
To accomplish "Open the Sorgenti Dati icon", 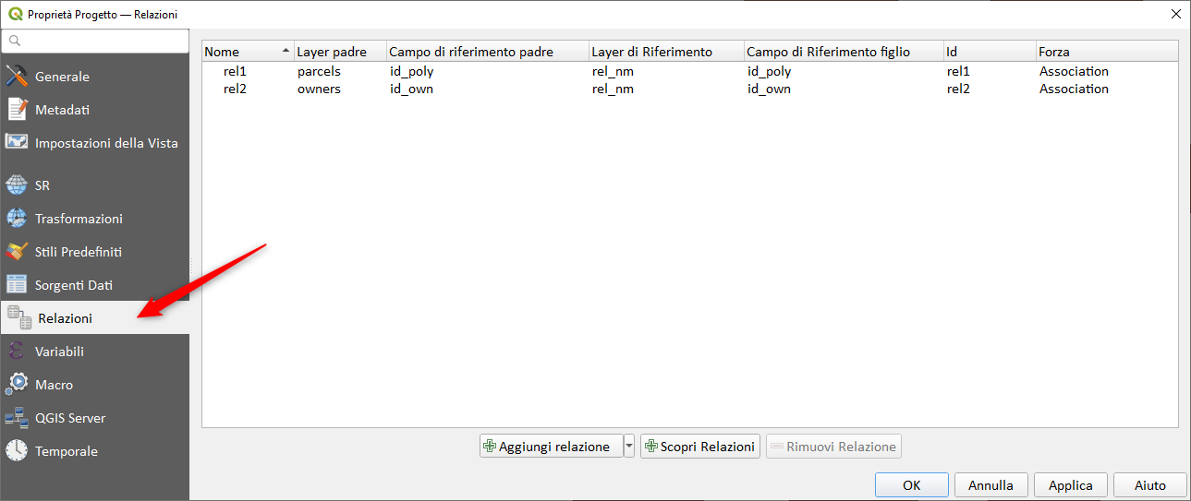I will (x=17, y=285).
